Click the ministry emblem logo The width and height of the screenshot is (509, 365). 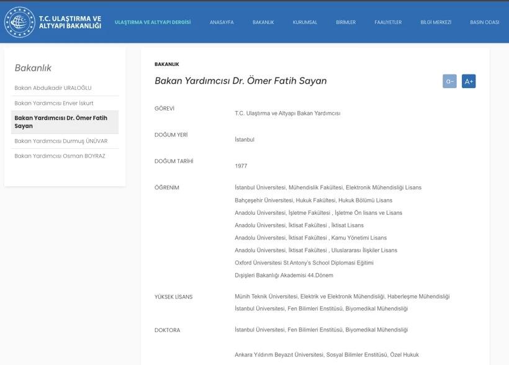[19, 22]
